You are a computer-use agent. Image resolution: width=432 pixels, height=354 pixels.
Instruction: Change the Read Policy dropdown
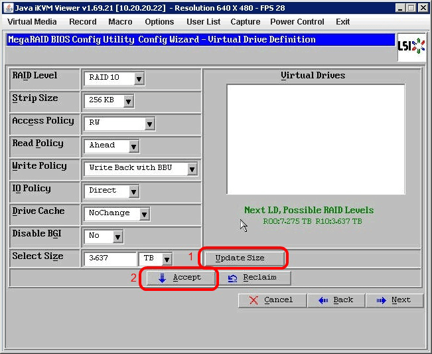(133, 146)
